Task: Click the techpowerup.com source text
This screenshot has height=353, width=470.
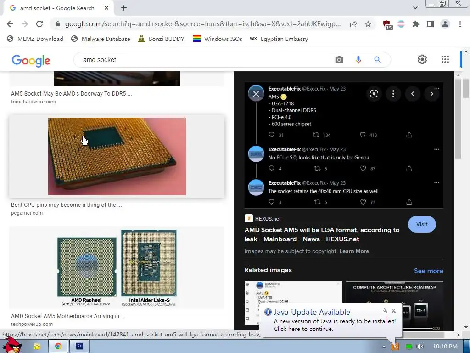Action: (x=32, y=324)
